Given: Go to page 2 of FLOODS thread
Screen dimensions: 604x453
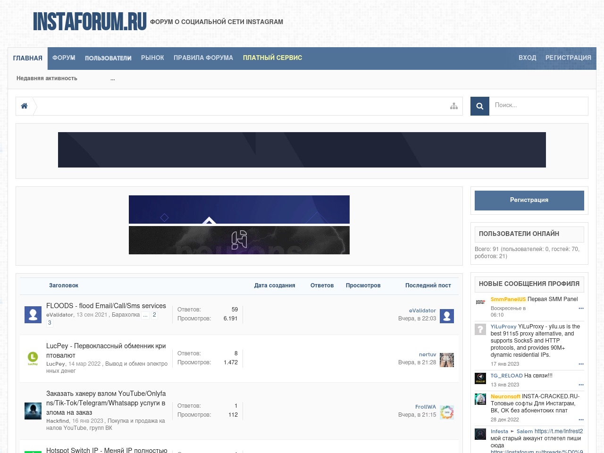Looking at the screenshot, I should click(x=154, y=315).
